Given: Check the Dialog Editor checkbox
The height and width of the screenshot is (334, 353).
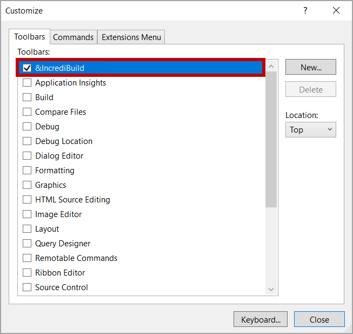Looking at the screenshot, I should (27, 156).
